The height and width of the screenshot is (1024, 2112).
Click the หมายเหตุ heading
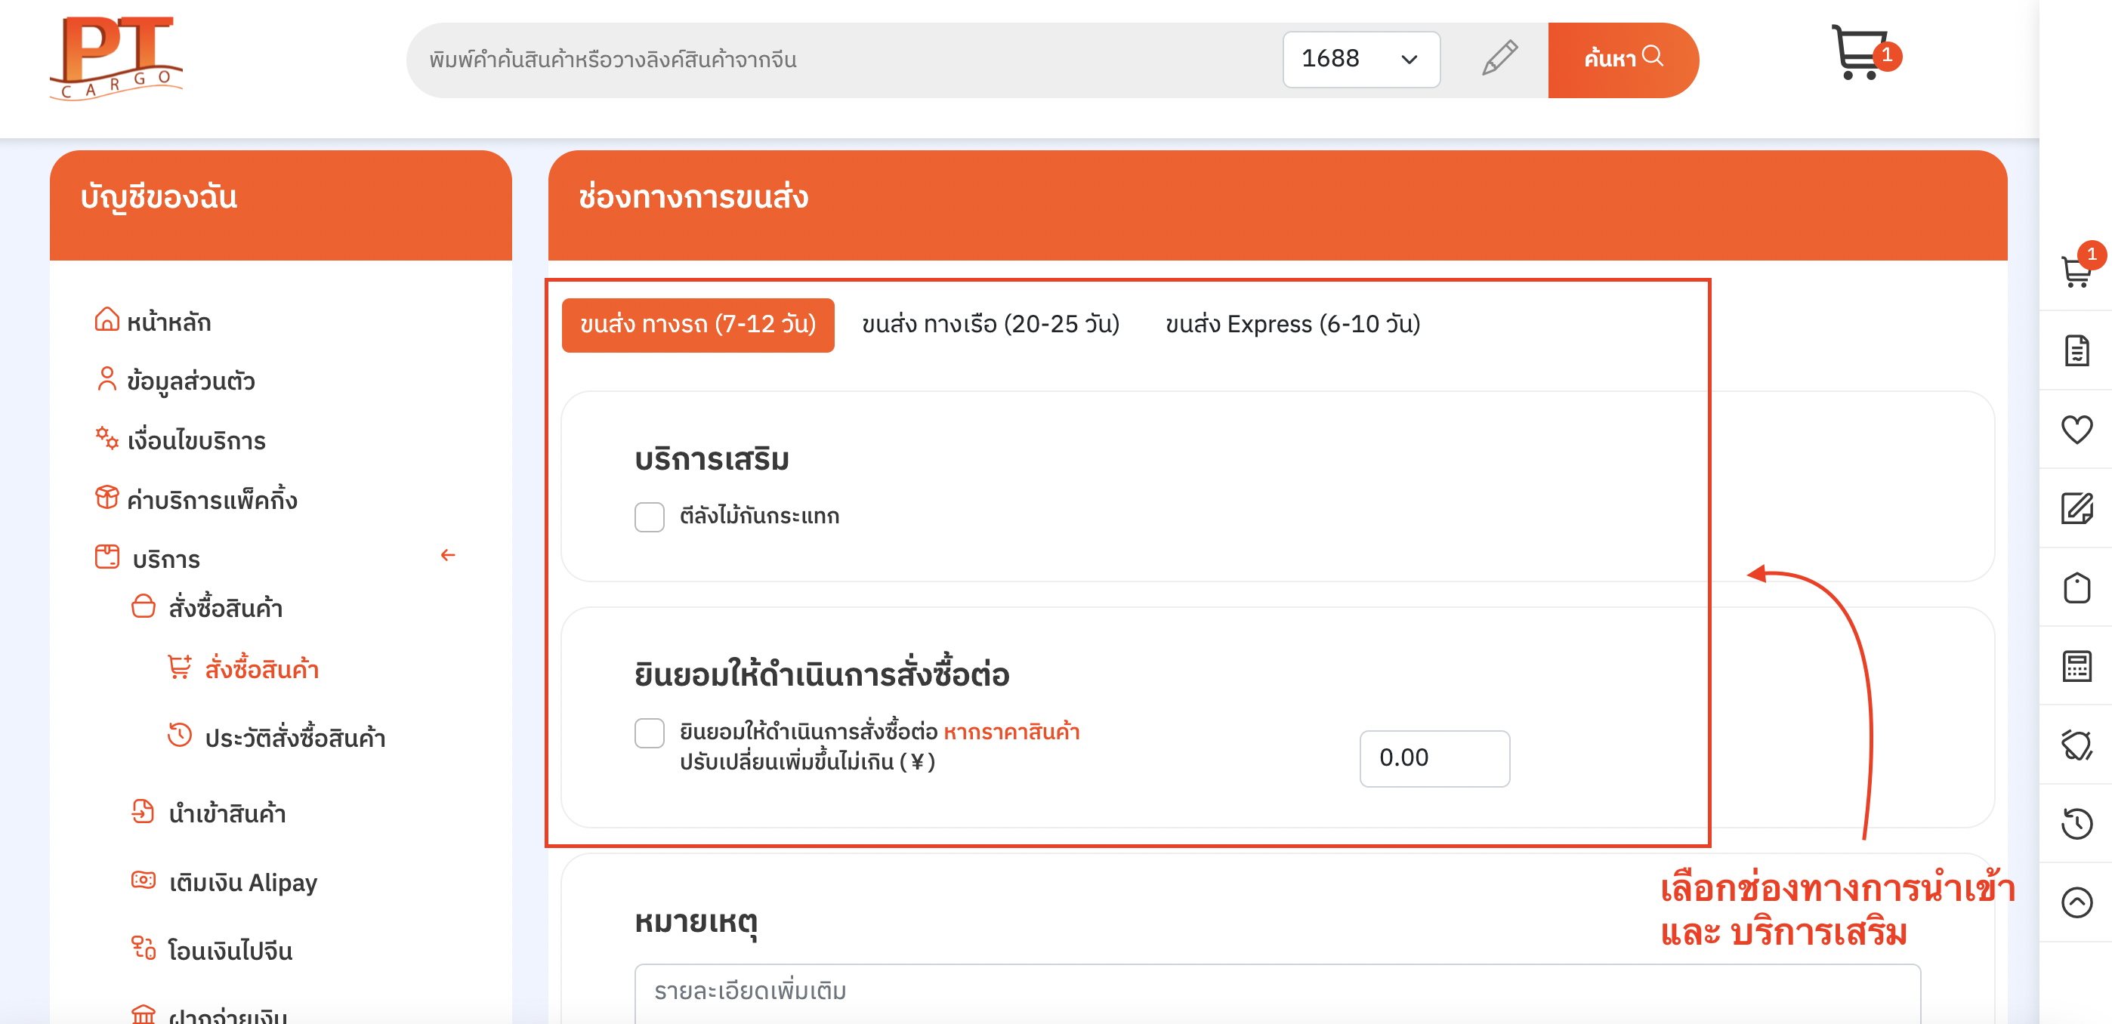click(x=695, y=922)
